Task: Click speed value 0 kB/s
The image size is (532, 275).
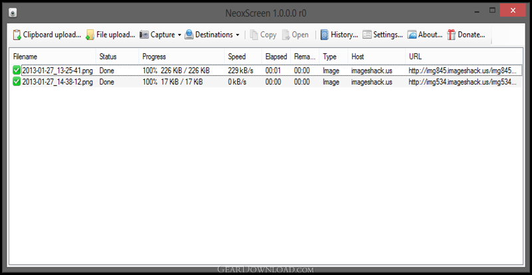Action: (237, 82)
